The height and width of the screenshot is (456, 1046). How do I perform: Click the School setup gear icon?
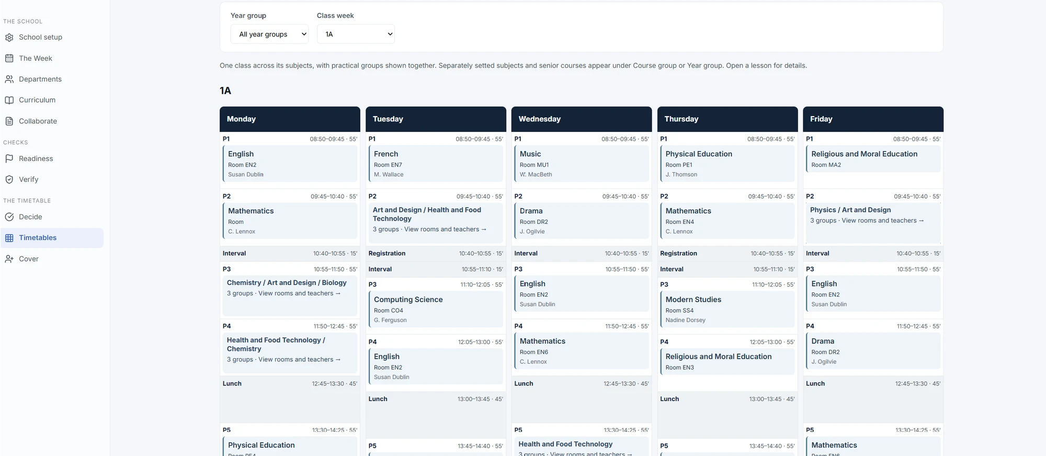tap(9, 38)
